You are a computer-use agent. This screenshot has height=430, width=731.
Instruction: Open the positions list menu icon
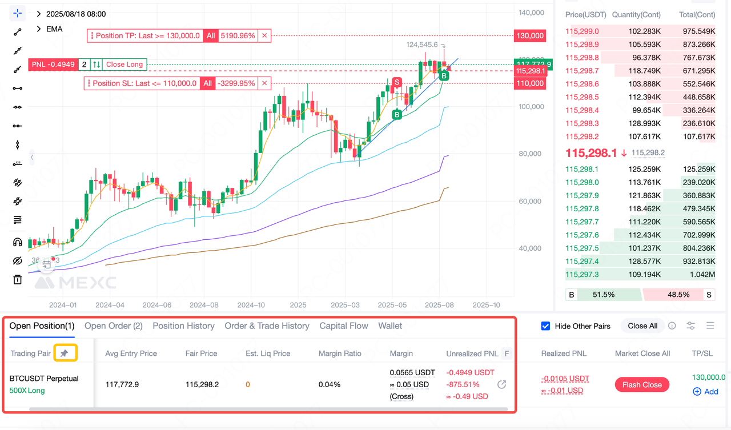tap(710, 326)
